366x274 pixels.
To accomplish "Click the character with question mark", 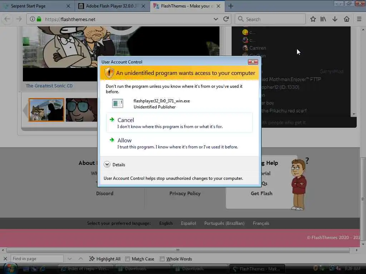I will point(299,184).
